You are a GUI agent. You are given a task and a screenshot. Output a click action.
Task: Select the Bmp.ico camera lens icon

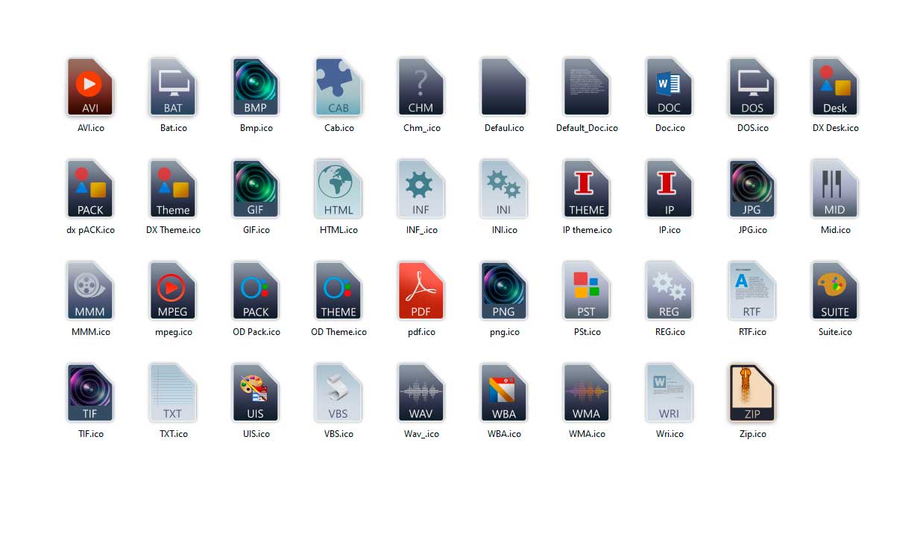click(x=256, y=87)
